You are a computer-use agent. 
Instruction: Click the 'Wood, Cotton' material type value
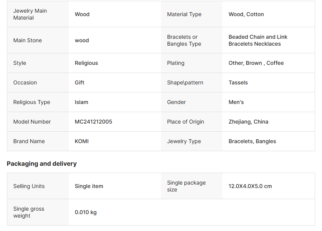coord(246,14)
